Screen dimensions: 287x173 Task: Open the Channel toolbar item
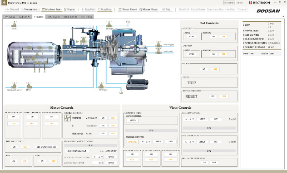(12, 10)
